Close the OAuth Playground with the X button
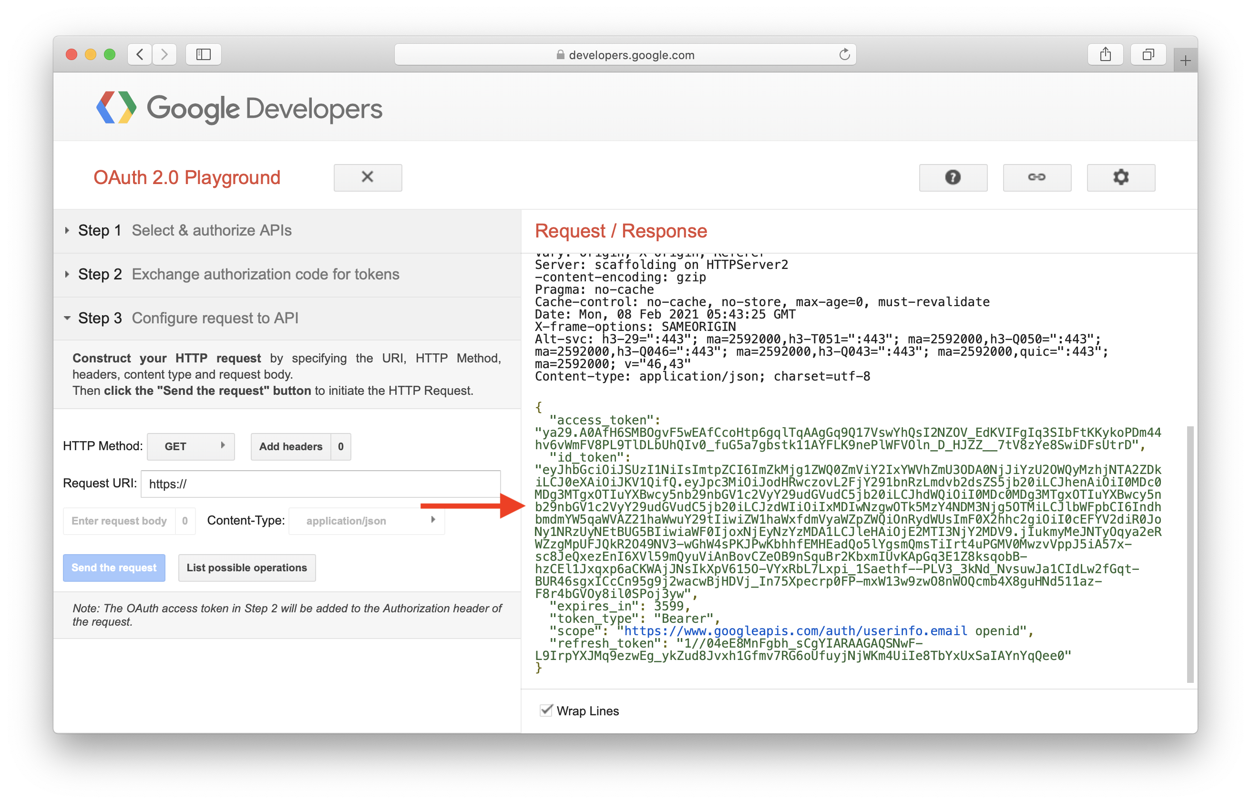 click(x=368, y=177)
